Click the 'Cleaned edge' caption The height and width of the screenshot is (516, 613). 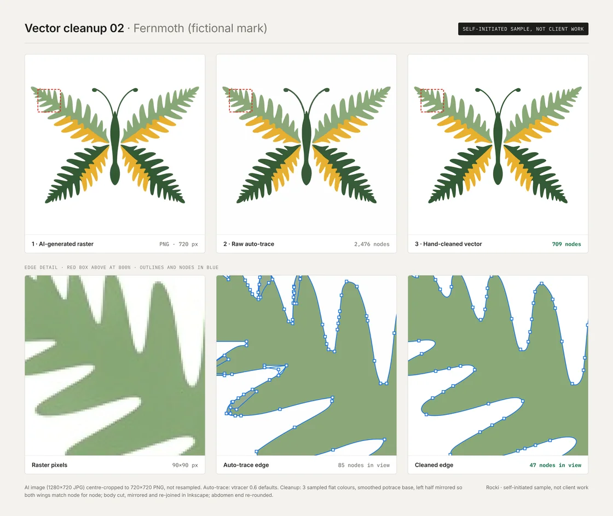[434, 465]
